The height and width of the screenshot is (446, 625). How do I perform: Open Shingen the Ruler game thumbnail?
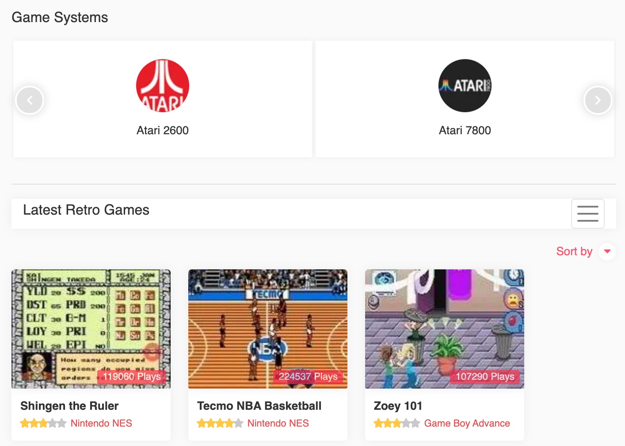tap(91, 329)
